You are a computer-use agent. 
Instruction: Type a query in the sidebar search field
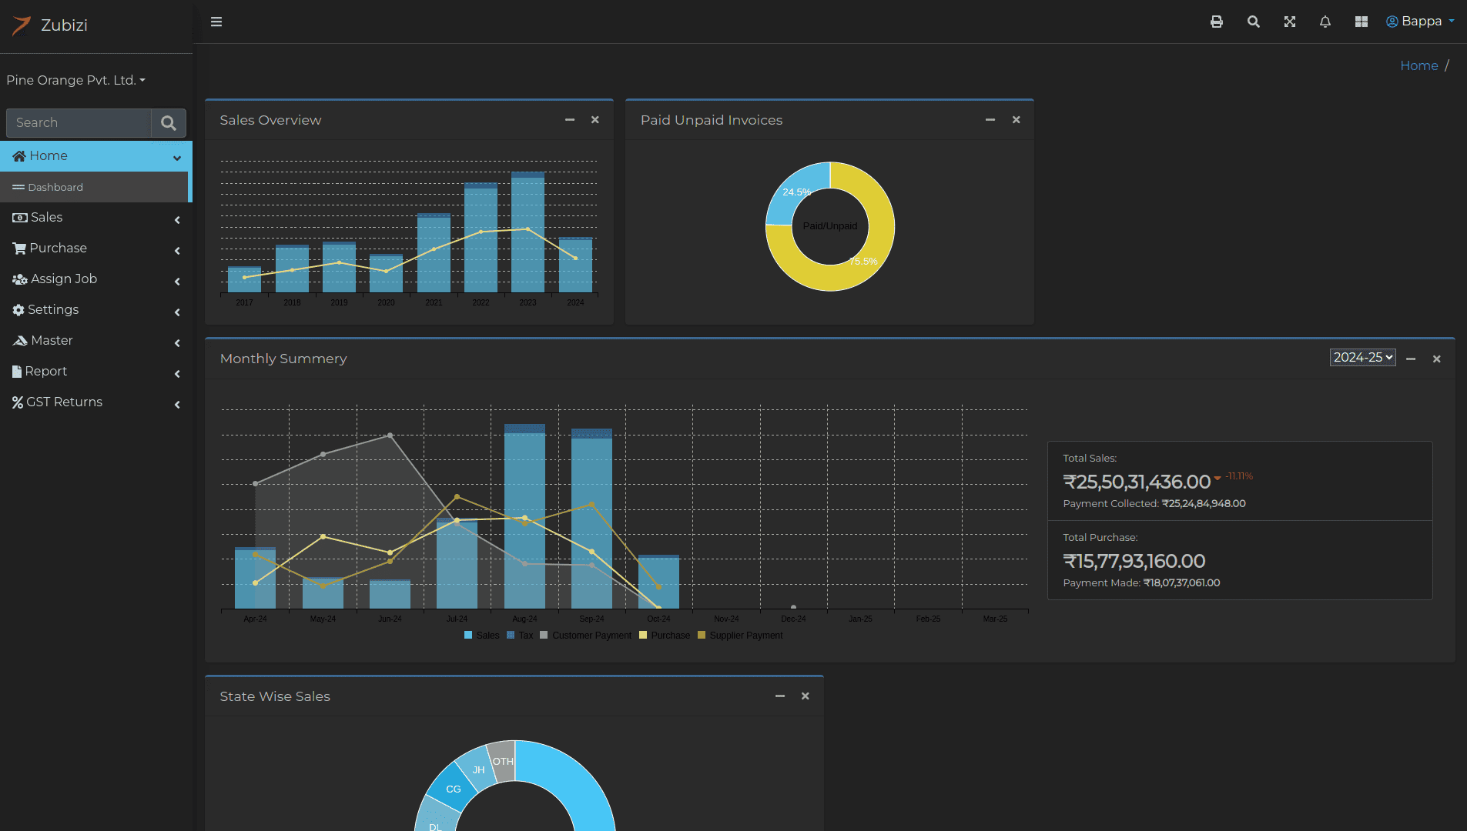tap(77, 123)
